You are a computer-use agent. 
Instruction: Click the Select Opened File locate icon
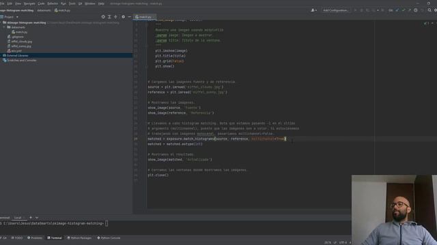coord(103,17)
